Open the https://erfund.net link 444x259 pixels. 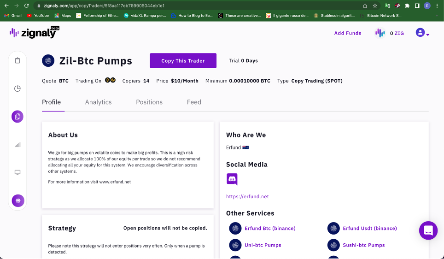(247, 196)
